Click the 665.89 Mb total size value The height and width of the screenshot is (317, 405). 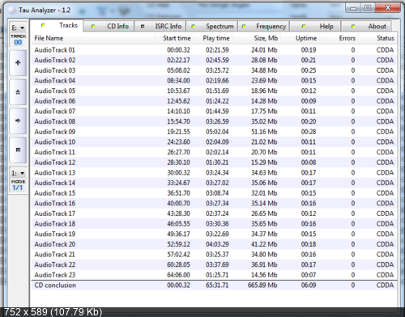click(262, 285)
